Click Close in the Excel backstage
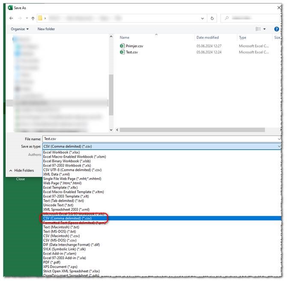This screenshot has width=287, height=282. [20, 179]
